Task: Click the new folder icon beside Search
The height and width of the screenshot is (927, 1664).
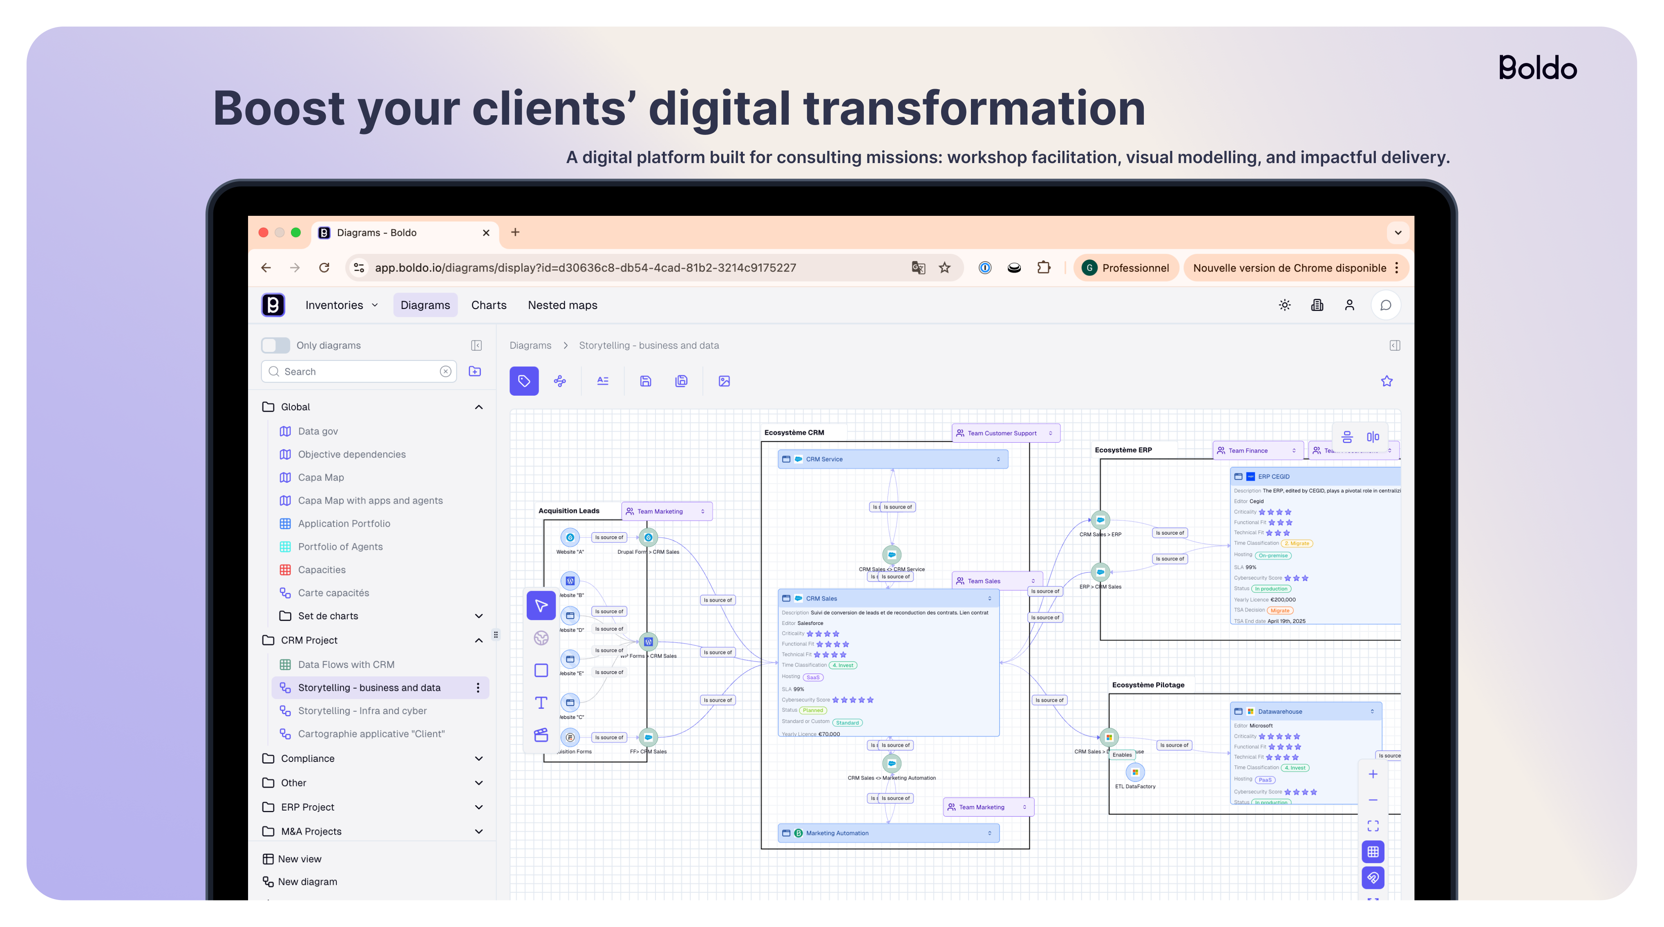Action: coord(475,372)
